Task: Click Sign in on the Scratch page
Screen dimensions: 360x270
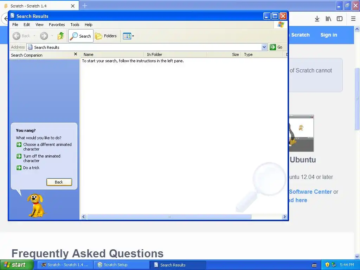Action: pyautogui.click(x=329, y=35)
